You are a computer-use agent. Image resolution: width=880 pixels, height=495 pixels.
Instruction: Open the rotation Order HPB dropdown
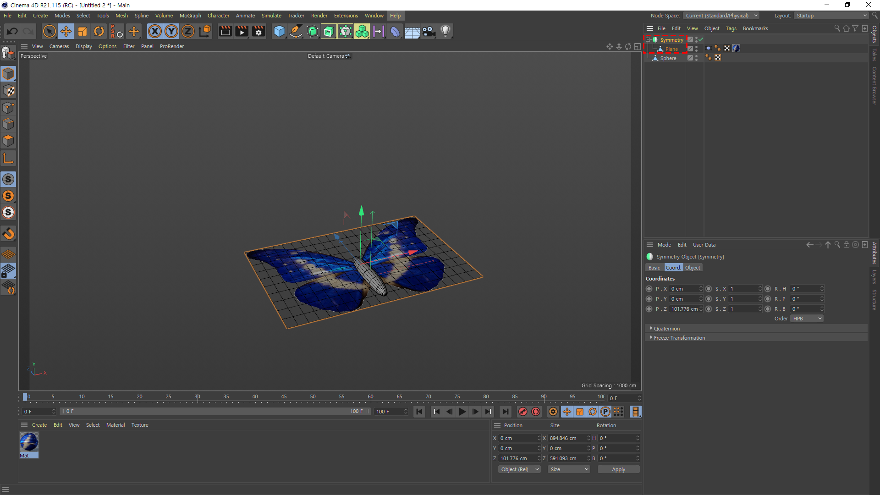[807, 319]
